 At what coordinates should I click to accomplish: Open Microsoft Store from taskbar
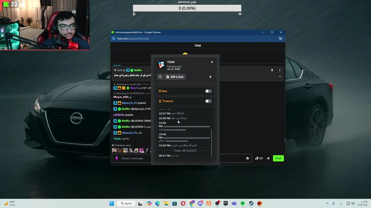(x=174, y=203)
